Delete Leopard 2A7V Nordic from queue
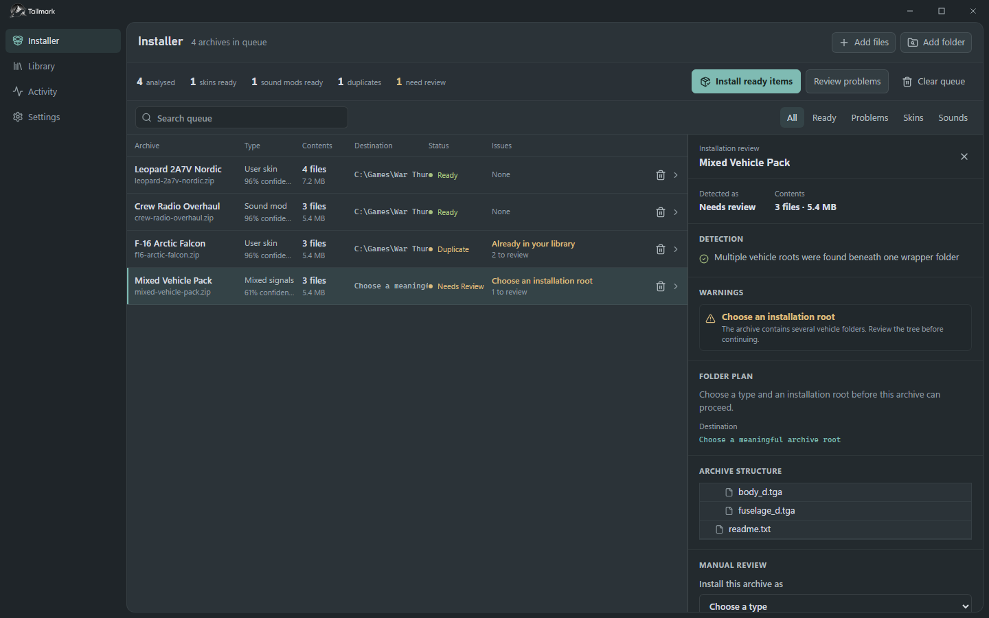The height and width of the screenshot is (618, 989). click(661, 175)
